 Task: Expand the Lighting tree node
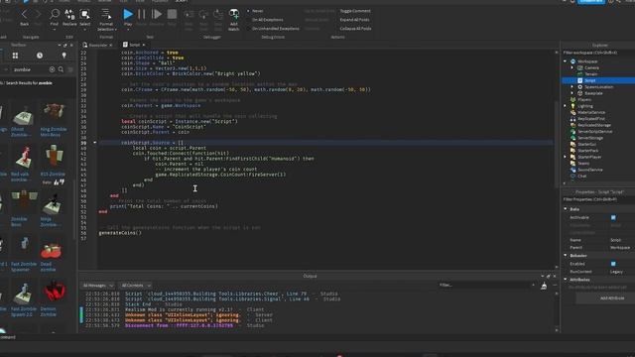(566, 106)
